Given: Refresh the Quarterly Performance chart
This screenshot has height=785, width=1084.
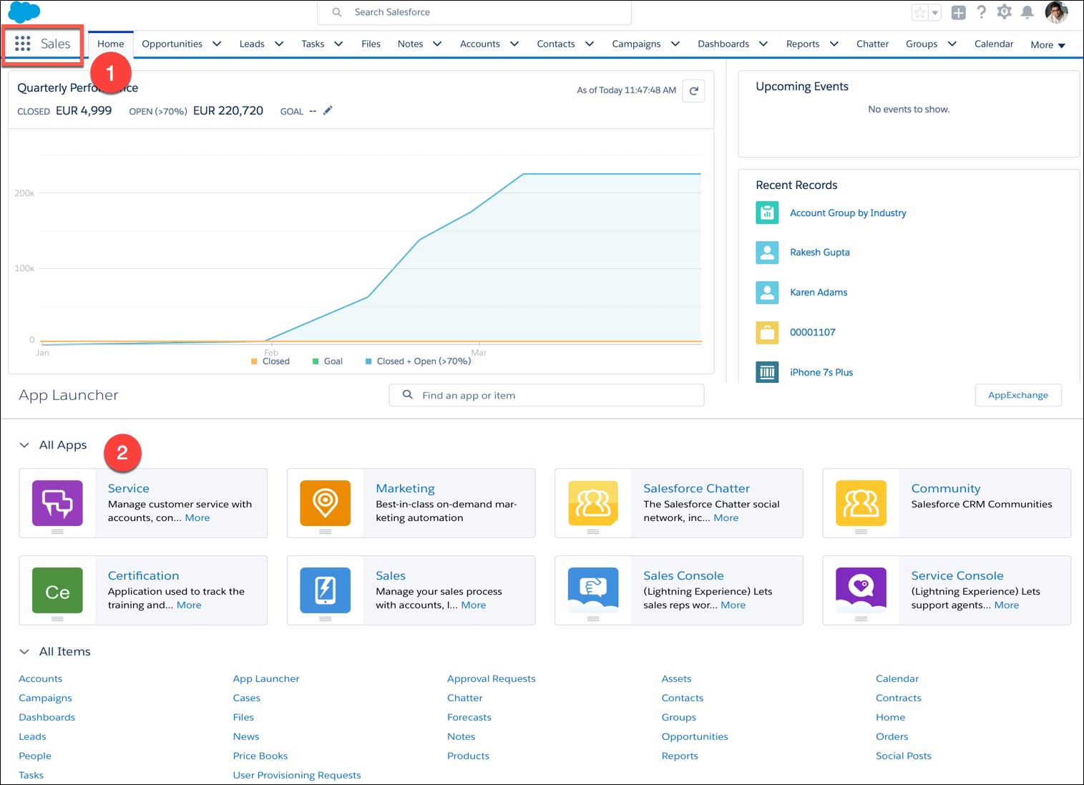Looking at the screenshot, I should click(693, 91).
